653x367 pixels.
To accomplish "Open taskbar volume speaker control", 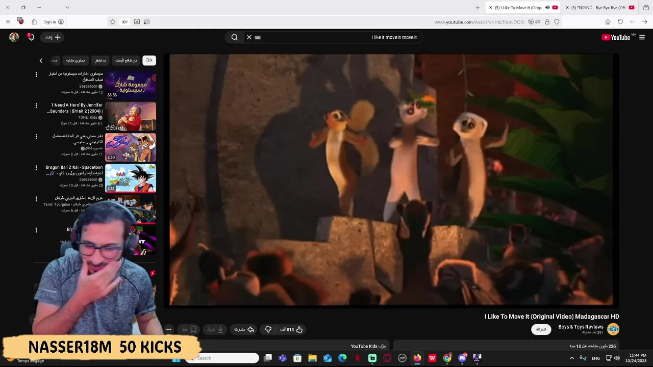I will pos(617,358).
